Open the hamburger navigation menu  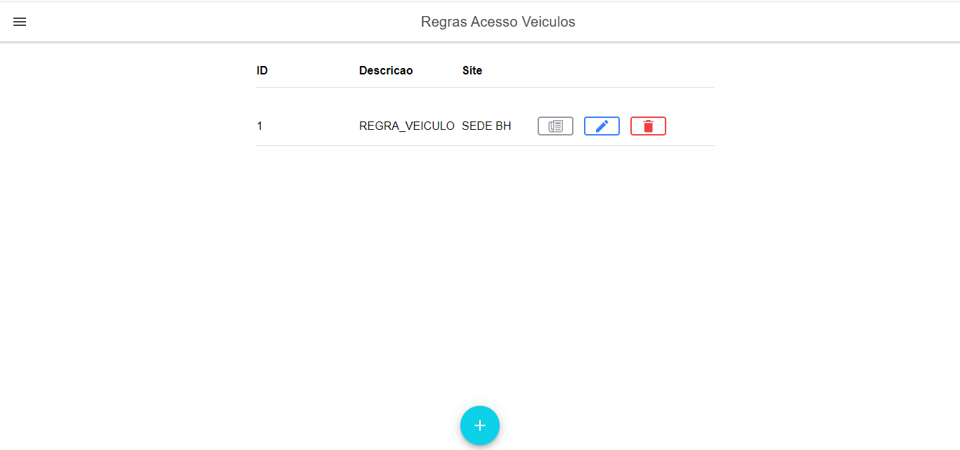point(20,22)
